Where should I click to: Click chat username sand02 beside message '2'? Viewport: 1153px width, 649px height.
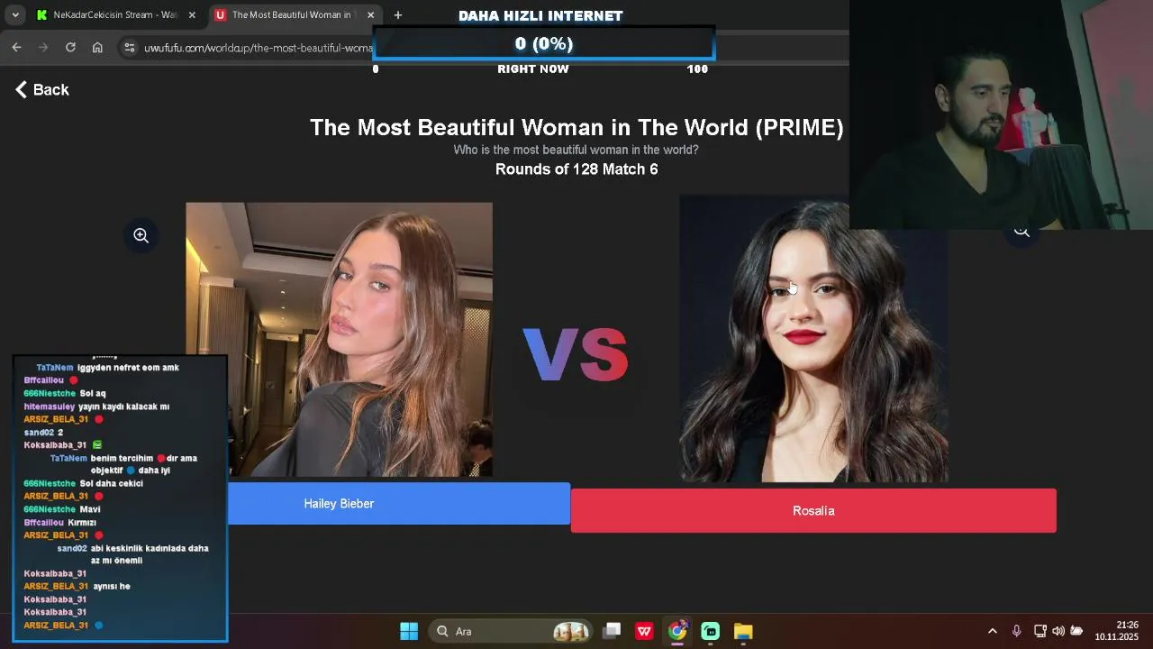pyautogui.click(x=39, y=433)
